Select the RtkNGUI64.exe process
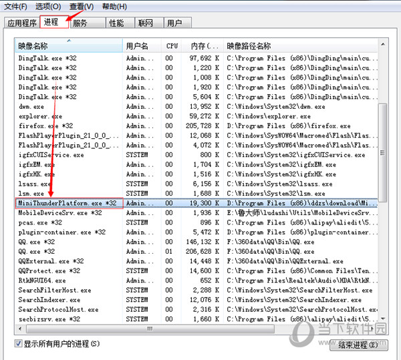 tap(196, 281)
